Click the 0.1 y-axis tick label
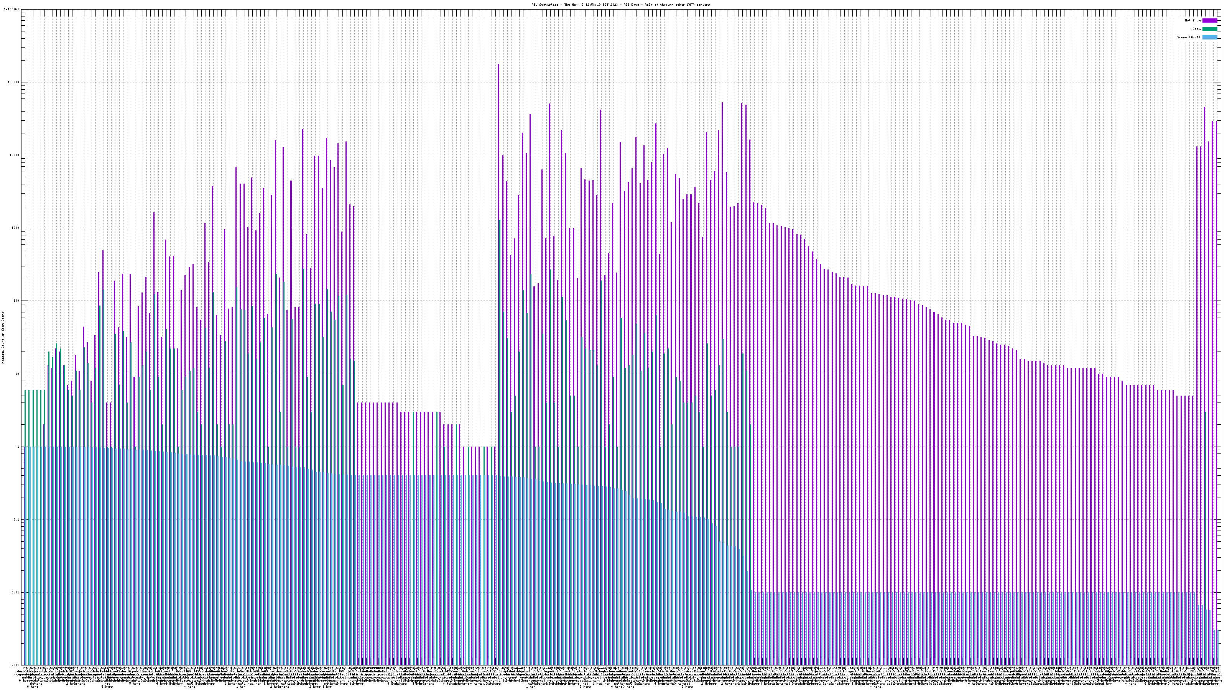The height and width of the screenshot is (690, 1227). [x=16, y=519]
